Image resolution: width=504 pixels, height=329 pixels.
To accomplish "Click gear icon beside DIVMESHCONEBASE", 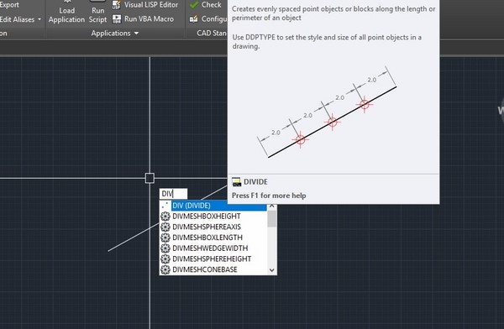I will click(x=165, y=269).
